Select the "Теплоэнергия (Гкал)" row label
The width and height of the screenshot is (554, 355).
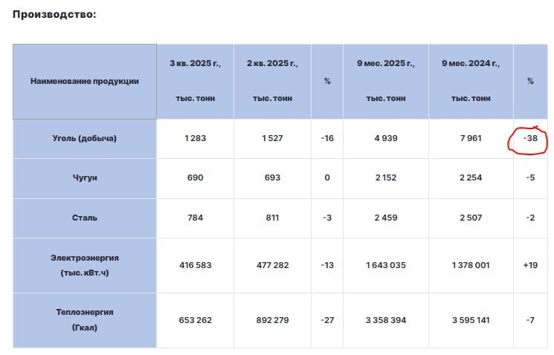point(85,320)
